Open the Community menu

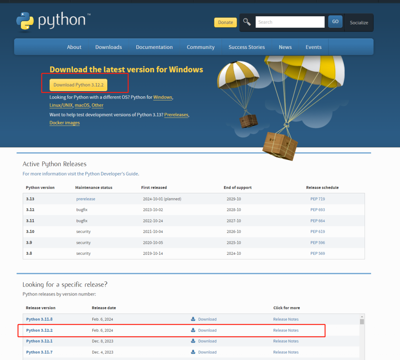200,47
